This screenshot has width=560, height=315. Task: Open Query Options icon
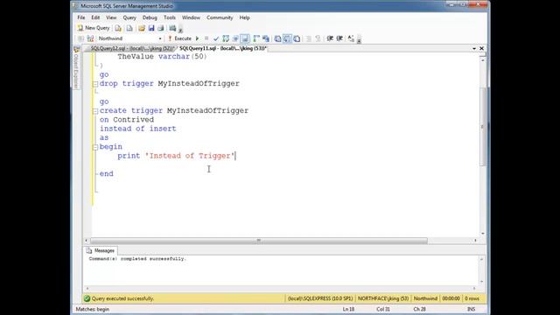point(235,38)
